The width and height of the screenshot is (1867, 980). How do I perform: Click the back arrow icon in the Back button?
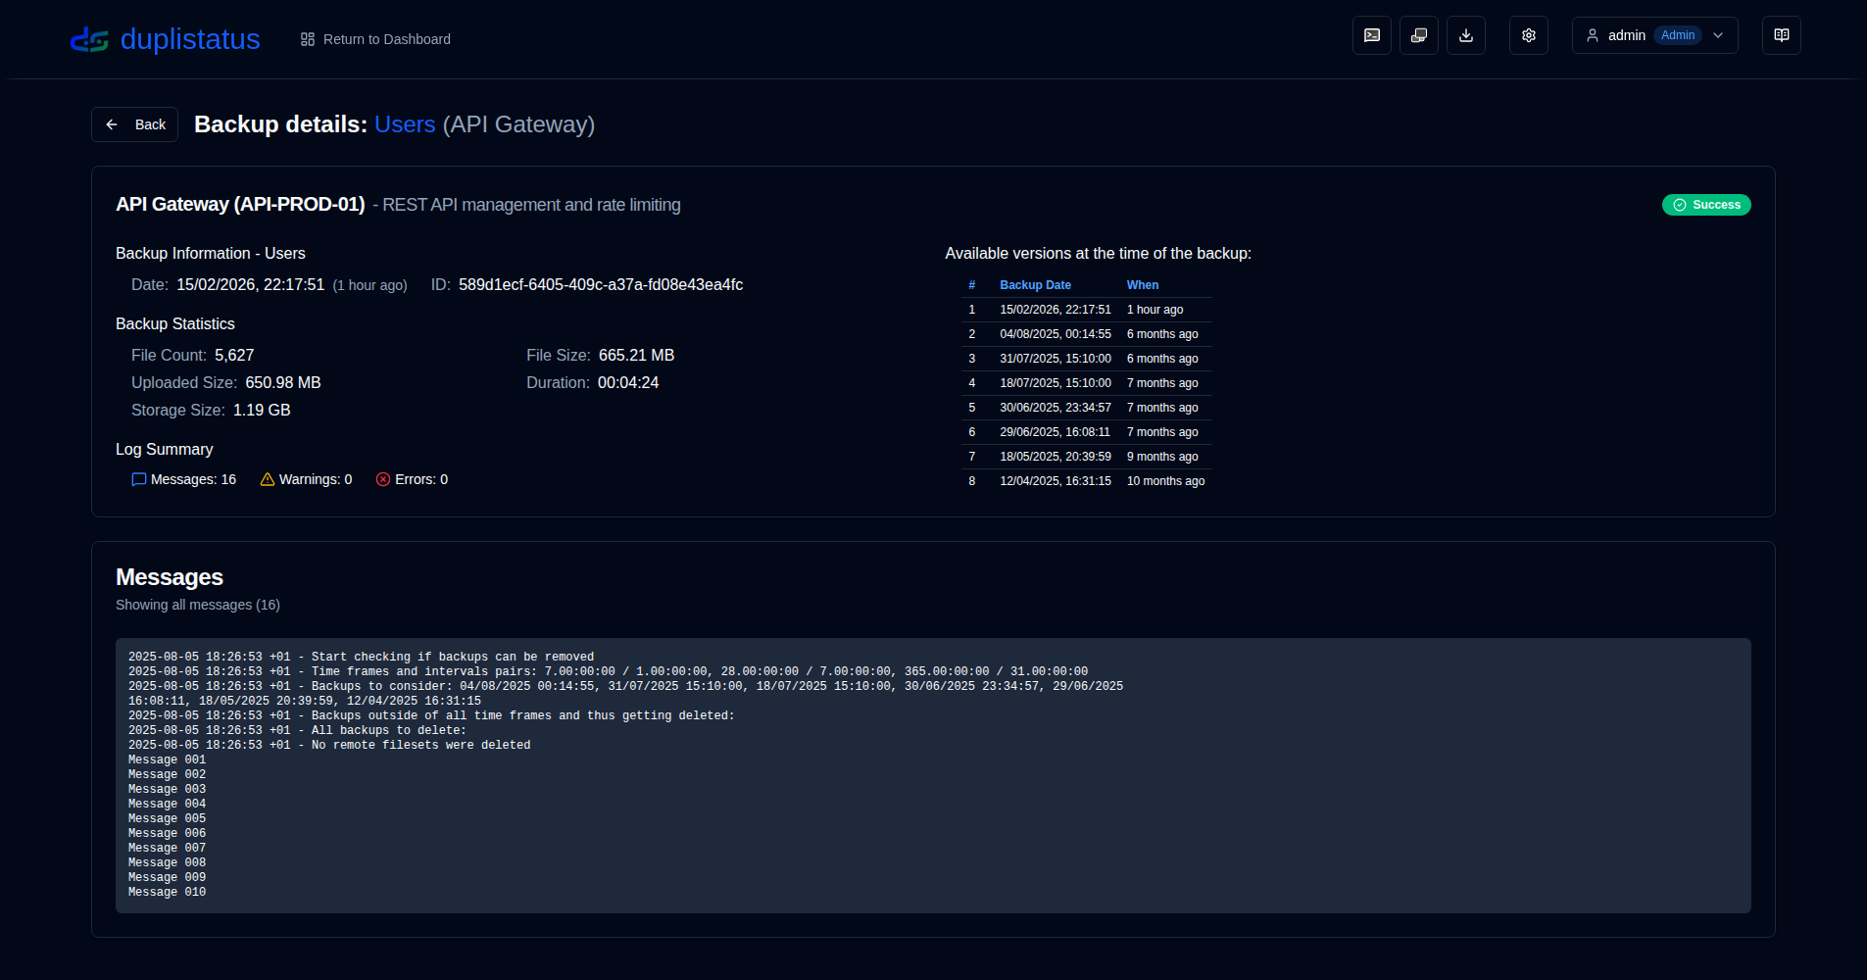[113, 123]
